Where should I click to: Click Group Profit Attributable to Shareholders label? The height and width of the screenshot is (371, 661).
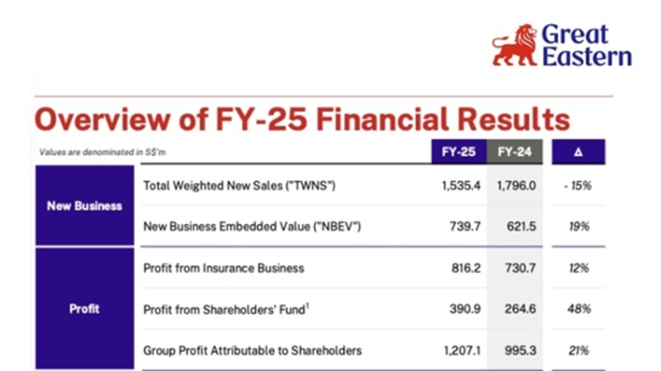252,350
